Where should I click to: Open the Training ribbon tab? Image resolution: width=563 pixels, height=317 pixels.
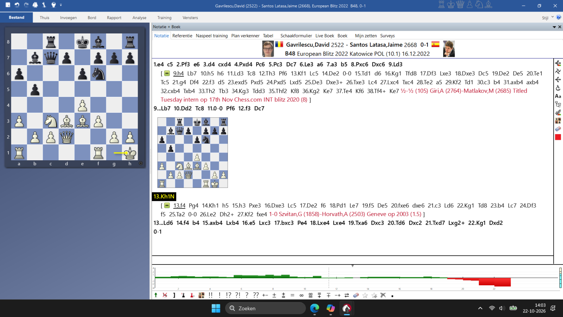pos(164,18)
